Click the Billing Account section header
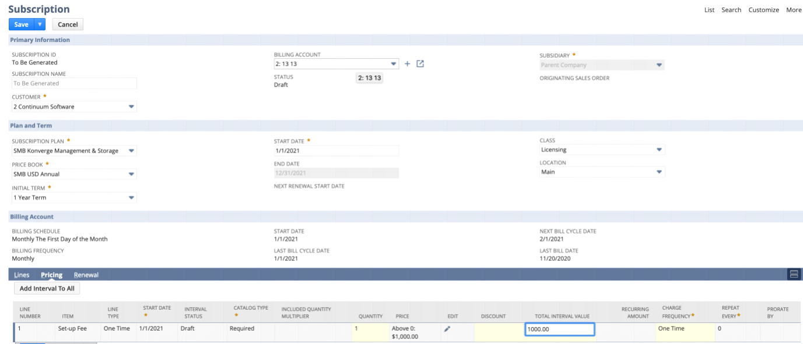This screenshot has height=344, width=803. pyautogui.click(x=406, y=217)
